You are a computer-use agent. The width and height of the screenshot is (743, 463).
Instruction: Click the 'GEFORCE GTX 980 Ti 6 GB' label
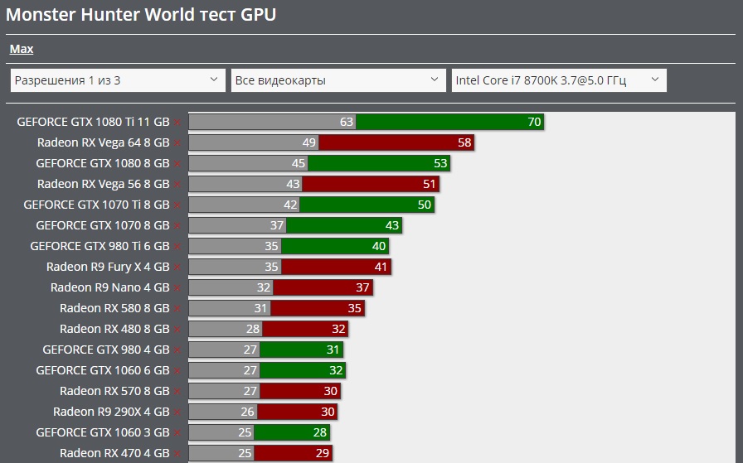pos(100,246)
